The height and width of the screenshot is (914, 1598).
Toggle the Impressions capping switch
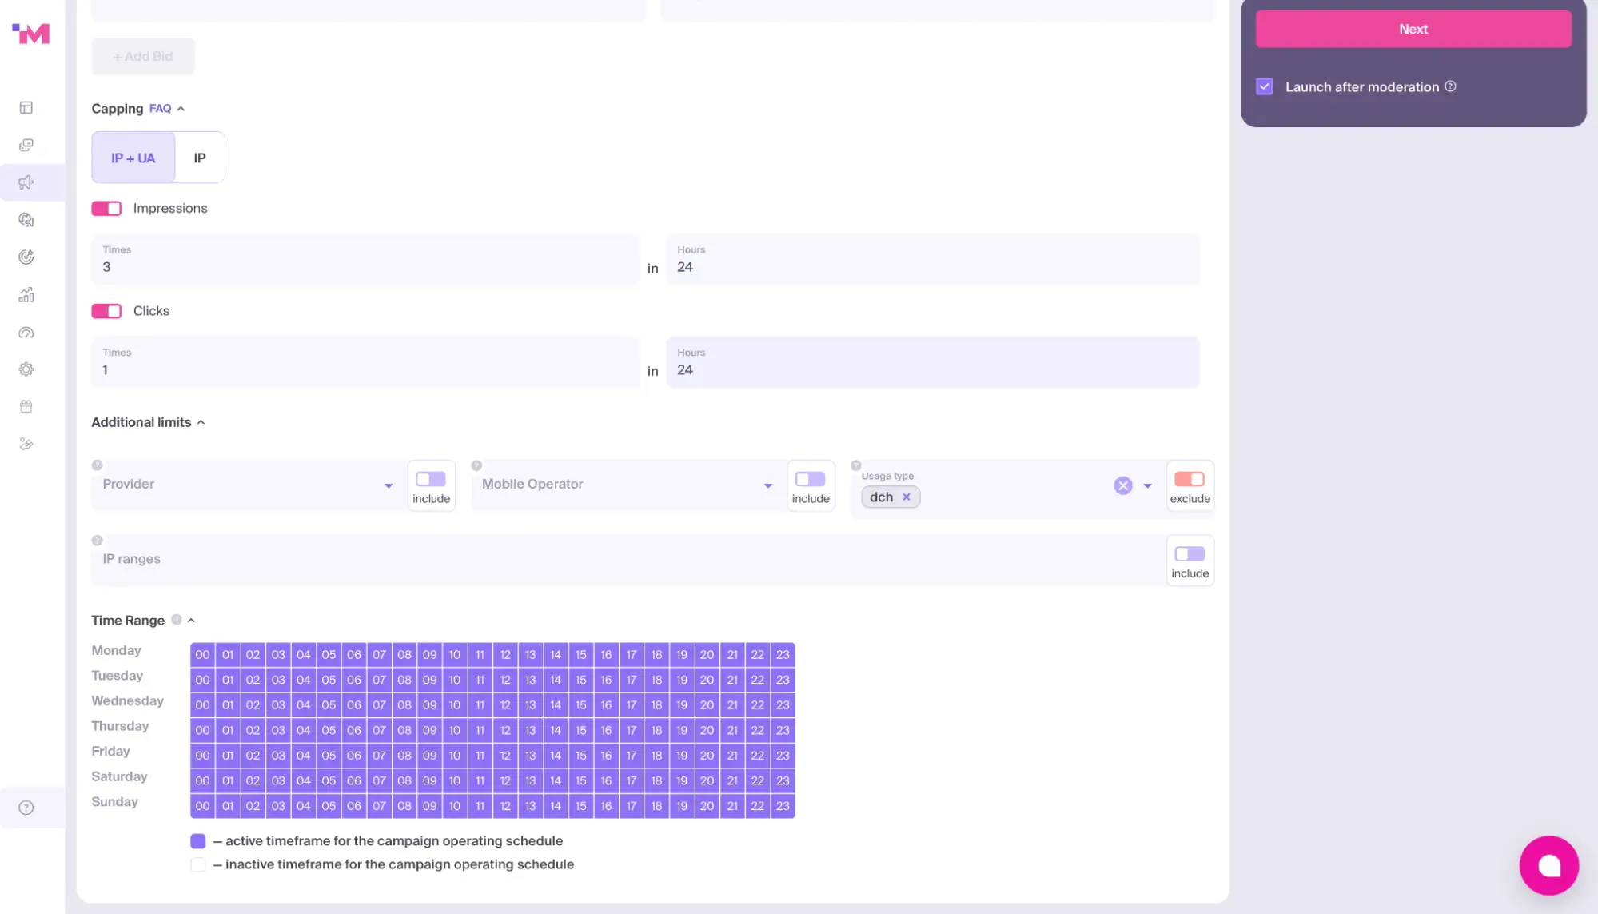click(x=106, y=209)
